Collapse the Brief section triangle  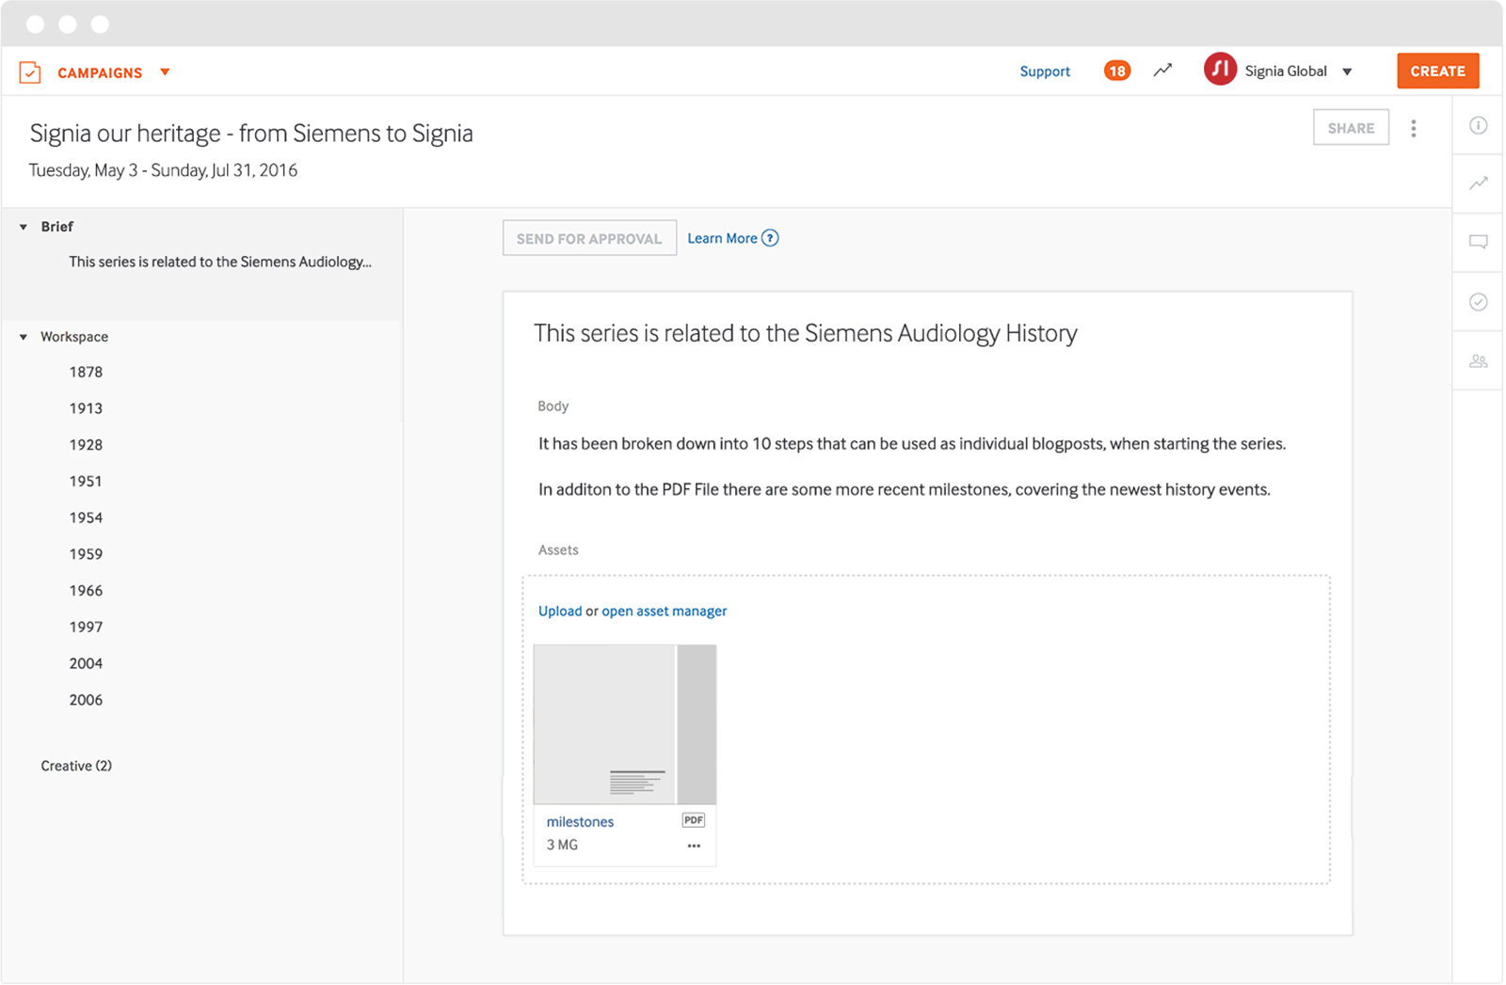24,227
